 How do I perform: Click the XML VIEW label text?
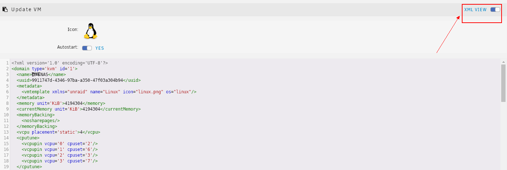tap(475, 10)
